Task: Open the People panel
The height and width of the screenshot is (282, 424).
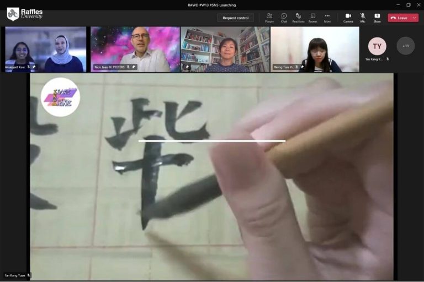Action: [x=269, y=17]
